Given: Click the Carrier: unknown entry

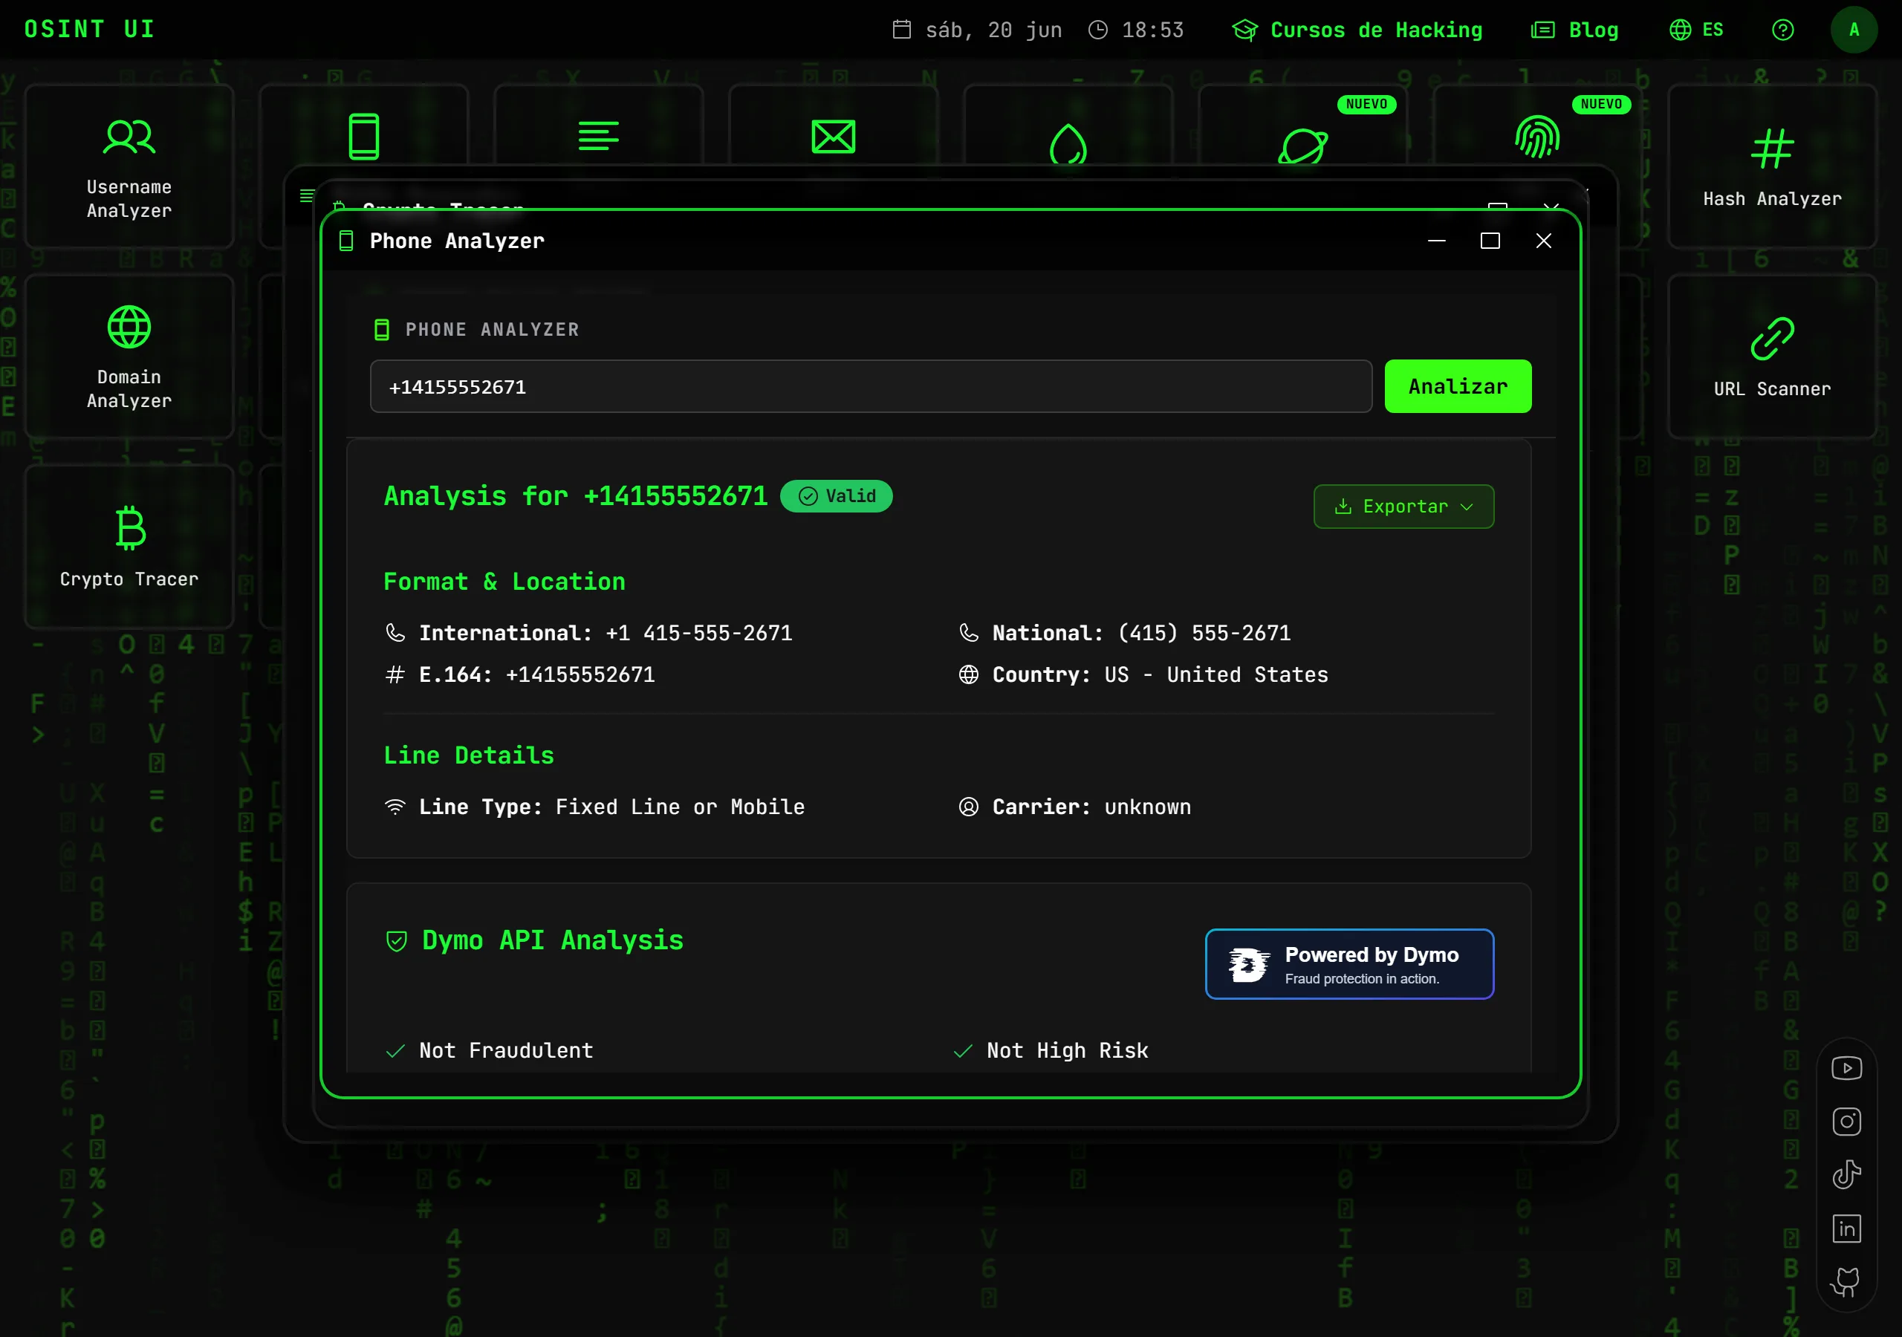Looking at the screenshot, I should (x=1075, y=807).
